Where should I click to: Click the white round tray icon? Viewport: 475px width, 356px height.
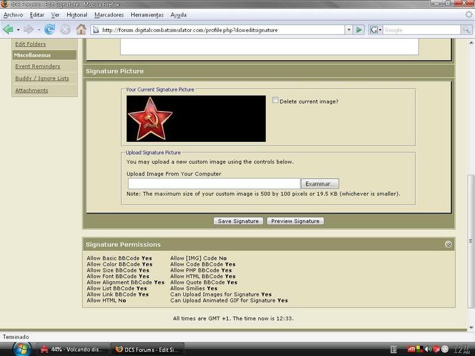pos(445,349)
